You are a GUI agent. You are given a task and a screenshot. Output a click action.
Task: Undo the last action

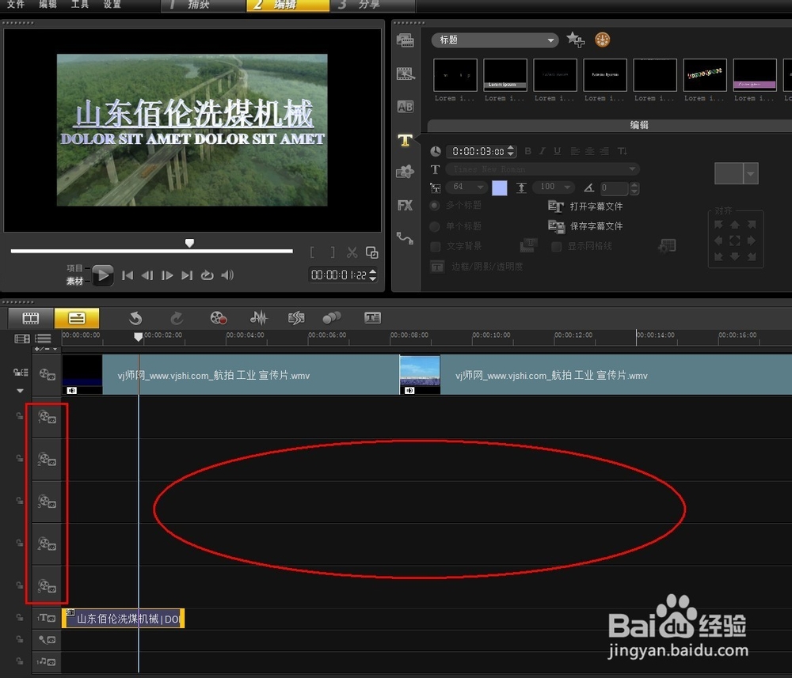135,318
